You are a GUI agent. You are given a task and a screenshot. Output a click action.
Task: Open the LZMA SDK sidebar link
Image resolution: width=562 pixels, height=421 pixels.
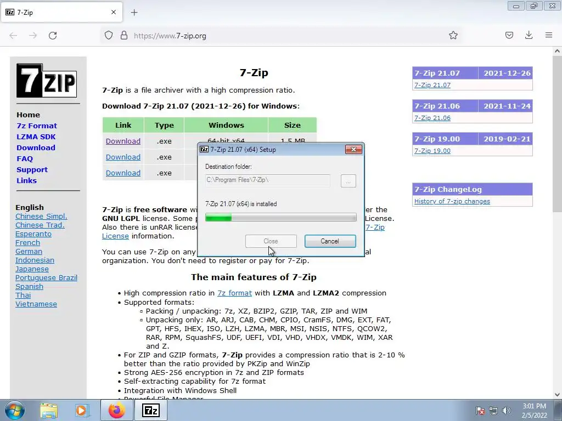[36, 136]
